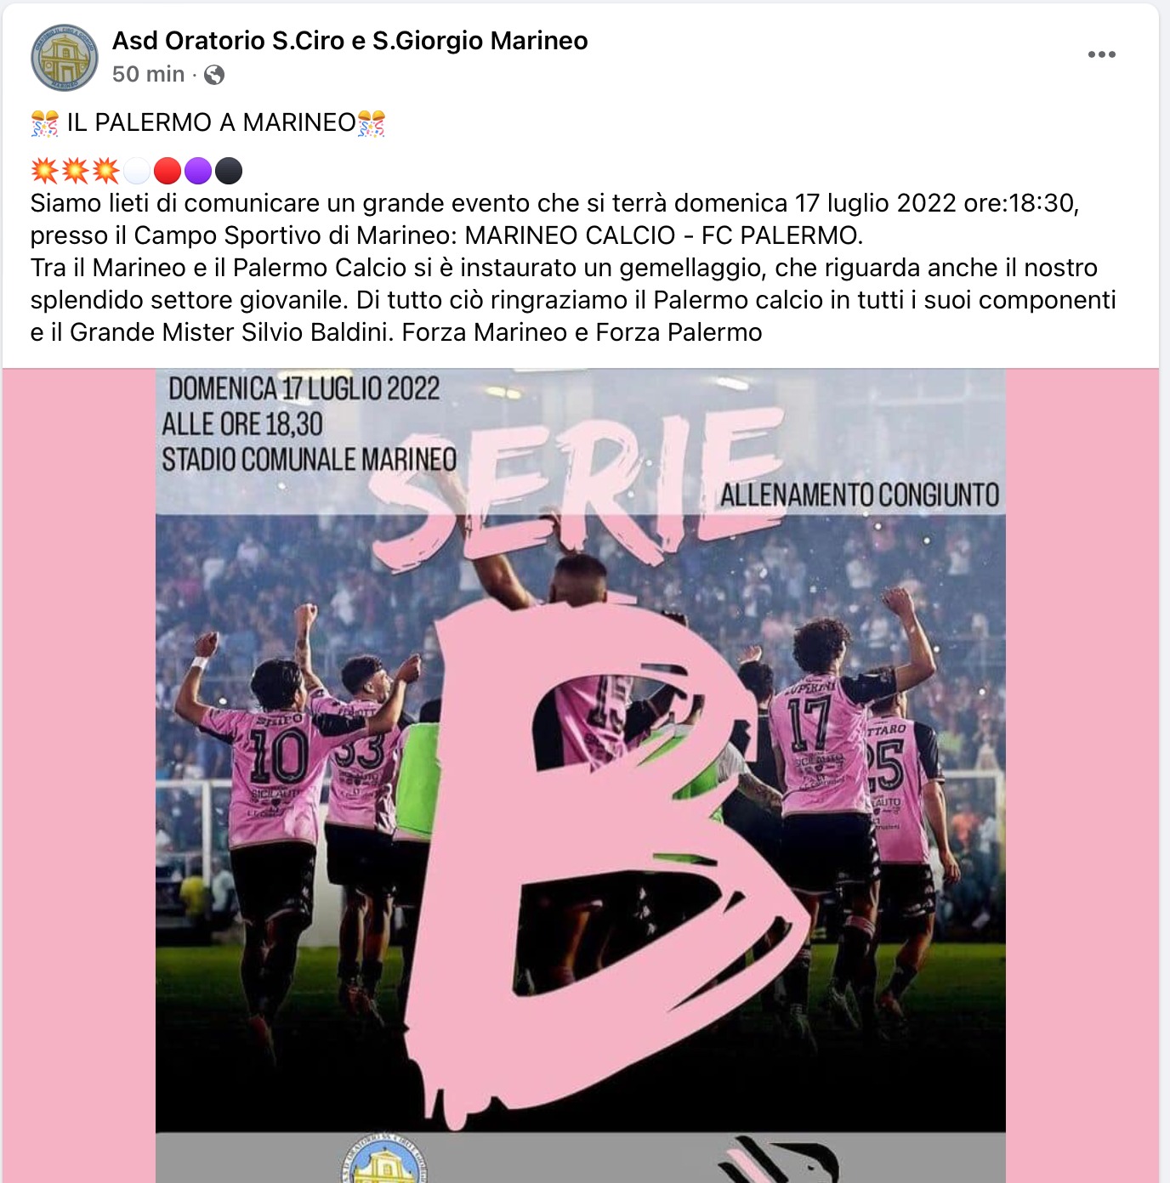The image size is (1170, 1183).
Task: Click "IL PALERMO A MARINEO" headline text
Action: (x=211, y=123)
